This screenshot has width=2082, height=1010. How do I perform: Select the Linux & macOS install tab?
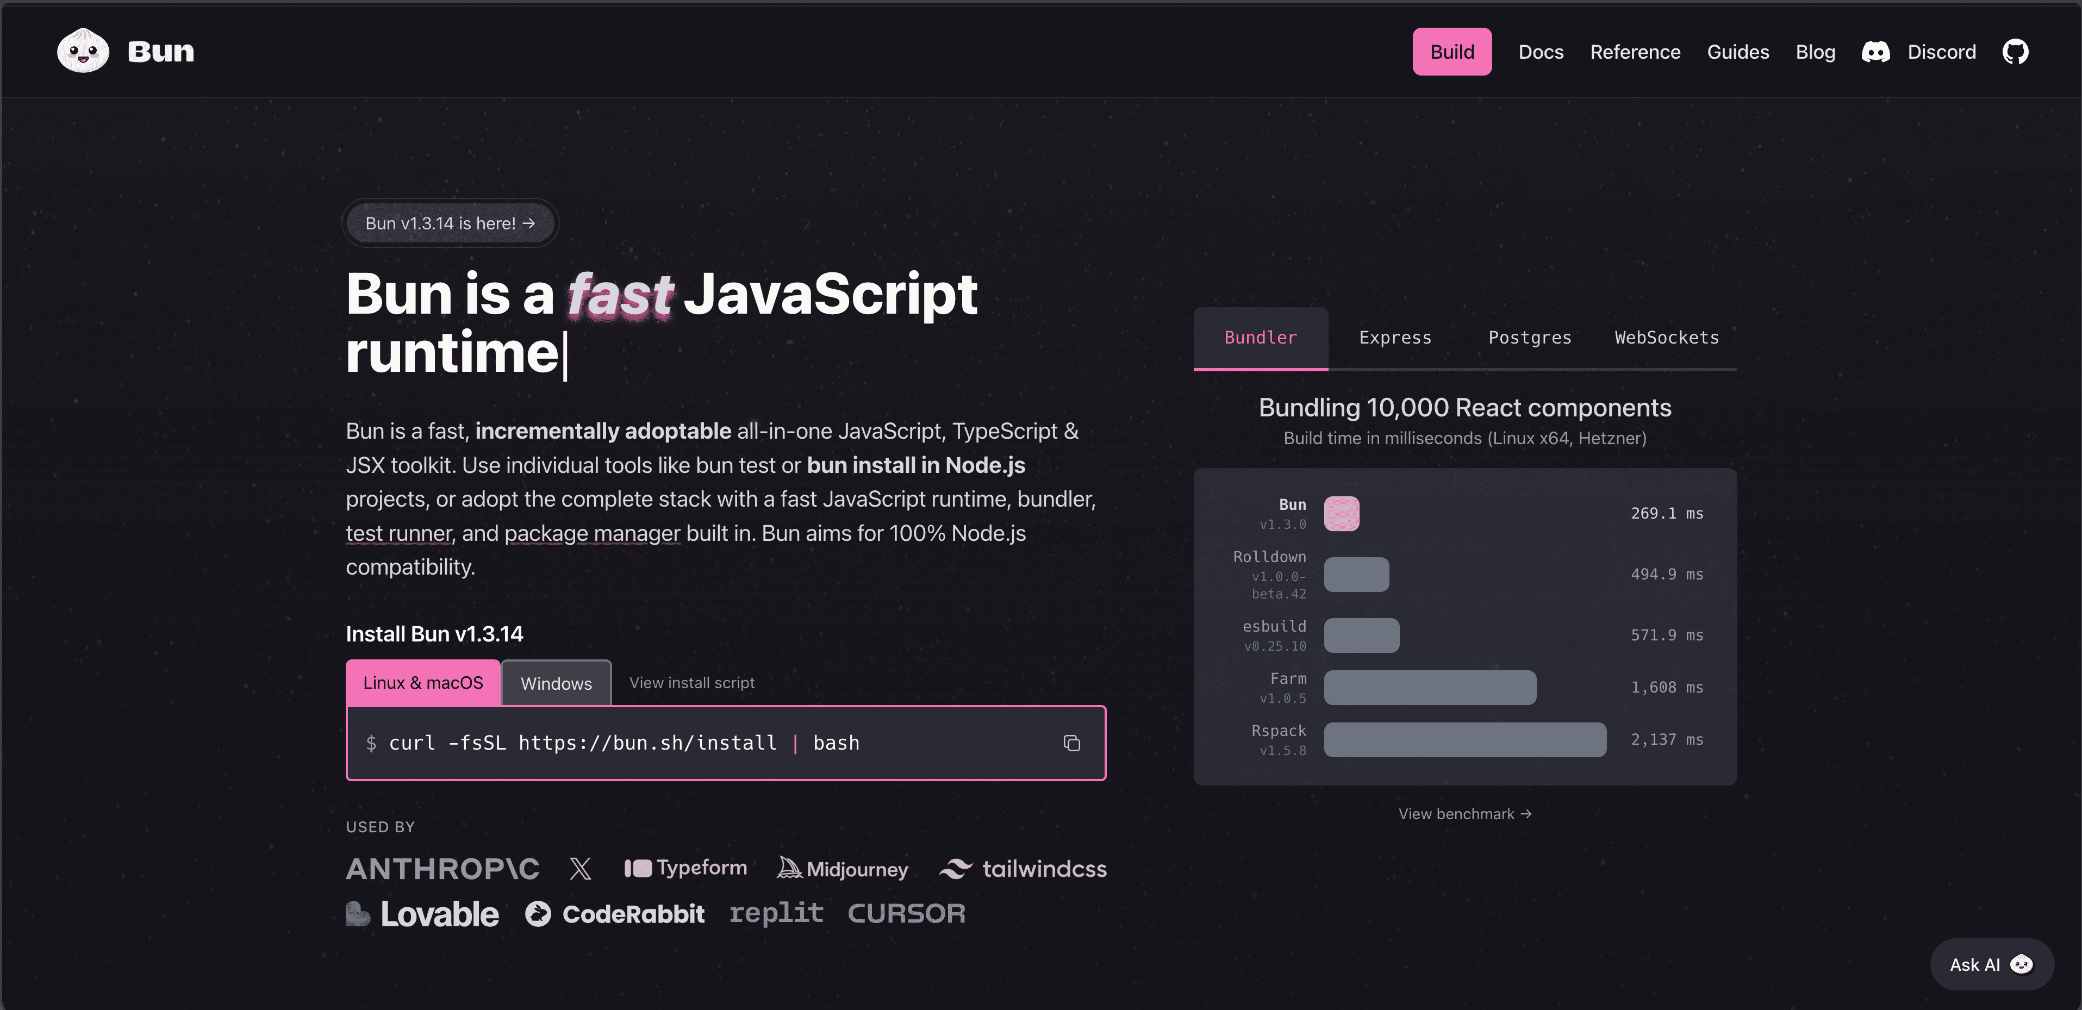[x=423, y=683]
